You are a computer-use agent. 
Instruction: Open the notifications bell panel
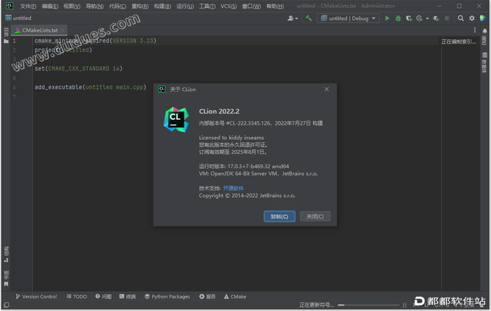(x=484, y=37)
